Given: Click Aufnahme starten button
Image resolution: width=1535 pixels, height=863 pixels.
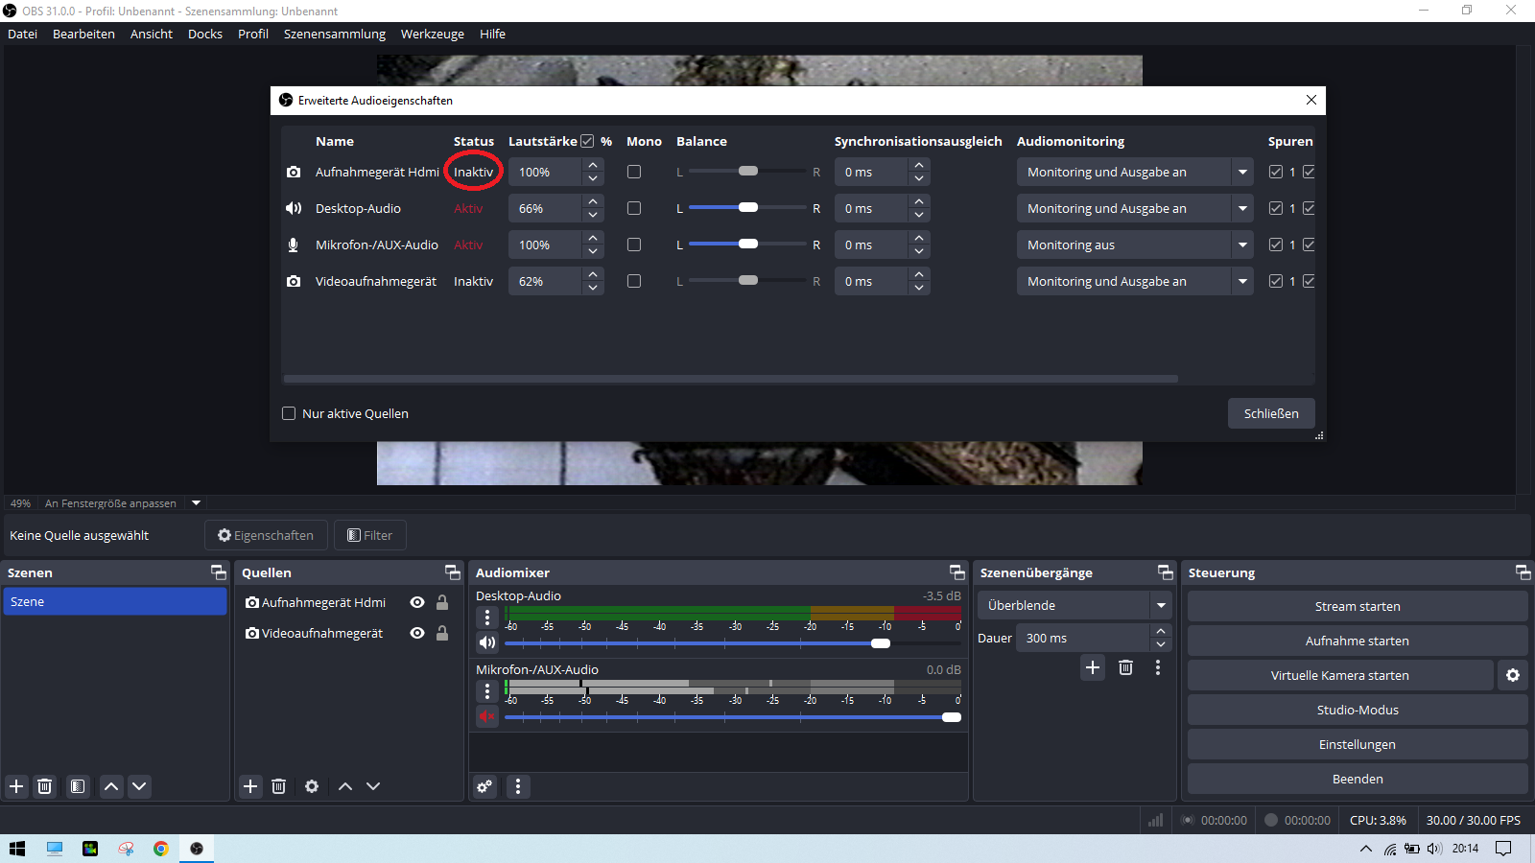Looking at the screenshot, I should [x=1357, y=641].
